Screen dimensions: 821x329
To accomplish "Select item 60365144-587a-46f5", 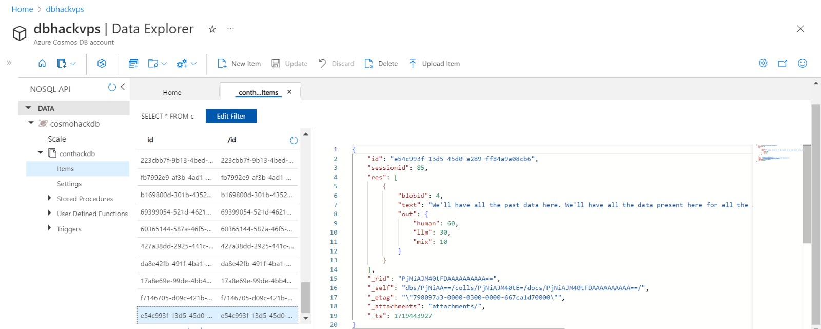I will [217, 229].
